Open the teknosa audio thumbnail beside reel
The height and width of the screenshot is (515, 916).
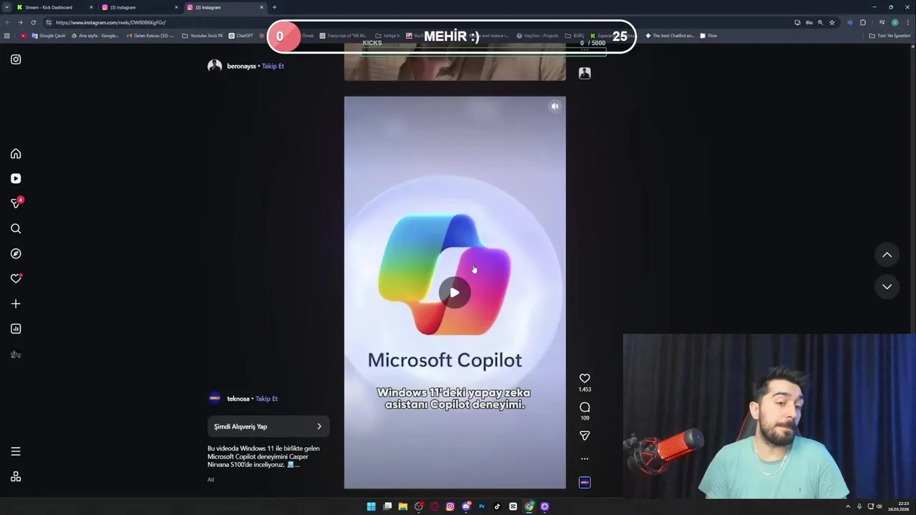[x=585, y=483]
